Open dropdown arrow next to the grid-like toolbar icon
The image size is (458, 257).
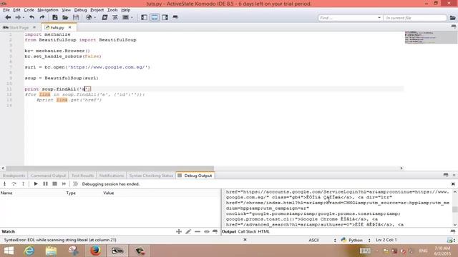coord(132,18)
